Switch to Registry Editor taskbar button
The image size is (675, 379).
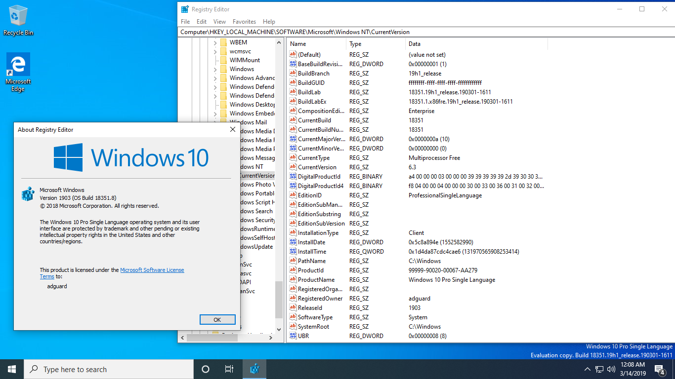pyautogui.click(x=254, y=369)
